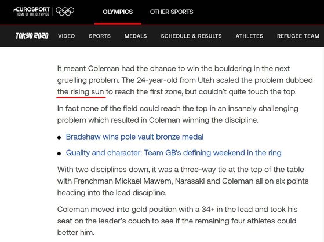This screenshot has height=242, width=324.
Task: Go to the Medals section
Action: click(x=136, y=36)
